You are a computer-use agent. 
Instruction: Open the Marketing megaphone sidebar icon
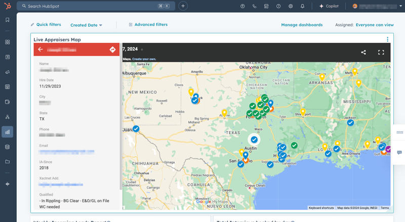point(8,72)
